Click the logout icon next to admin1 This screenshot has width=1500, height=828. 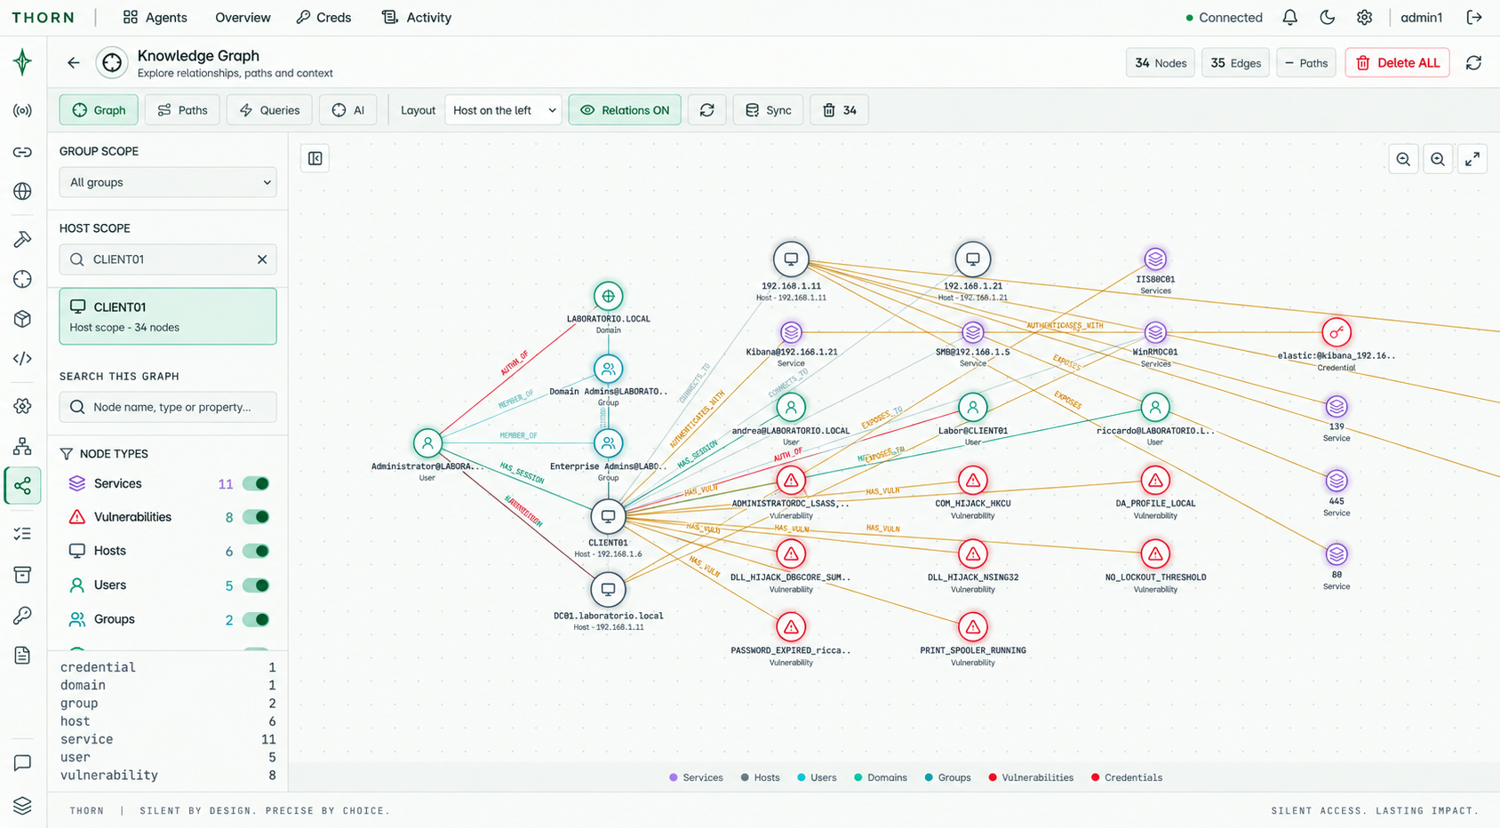[x=1474, y=18]
